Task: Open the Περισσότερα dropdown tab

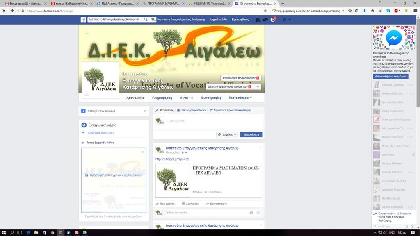Action: pos(240,98)
